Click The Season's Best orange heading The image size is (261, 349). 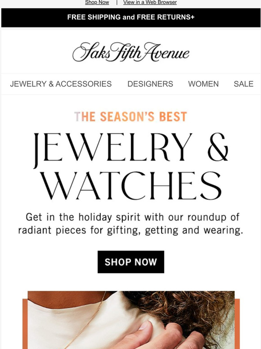130,117
